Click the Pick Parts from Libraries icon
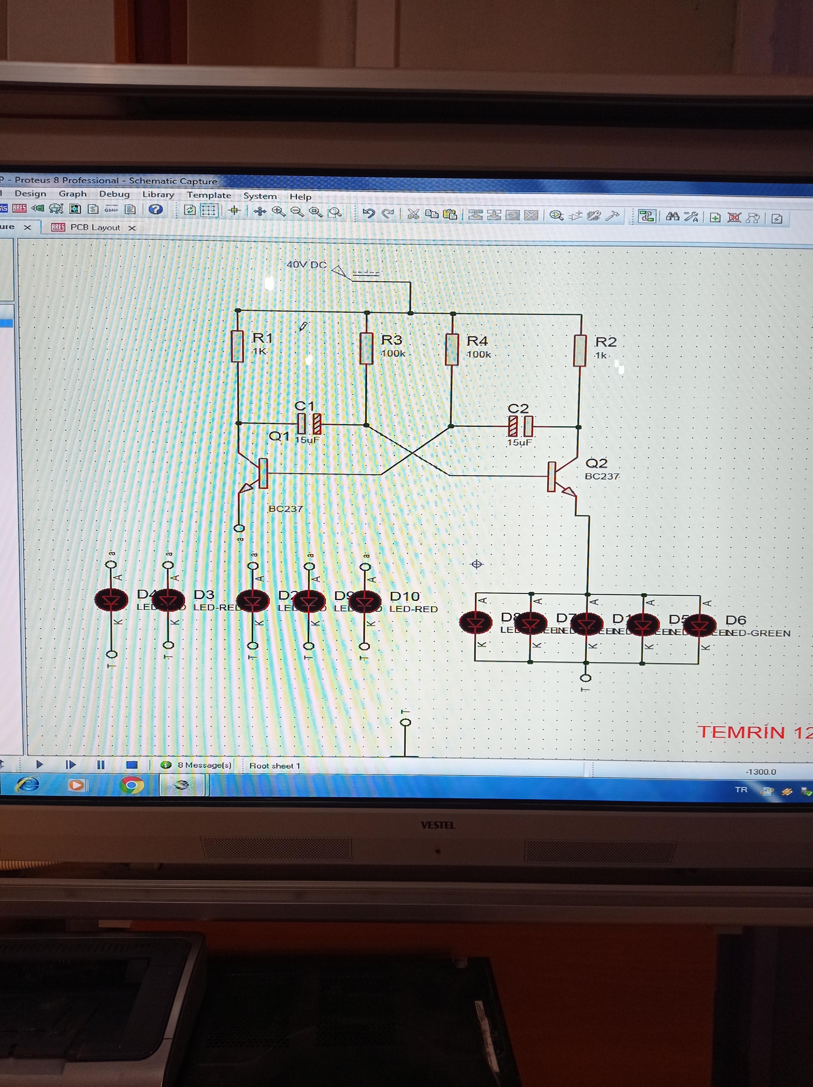The height and width of the screenshot is (1087, 813). coord(556,216)
